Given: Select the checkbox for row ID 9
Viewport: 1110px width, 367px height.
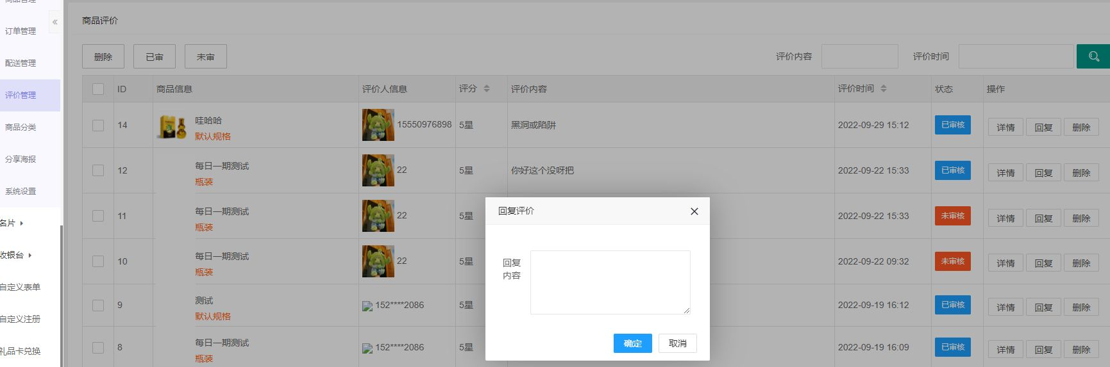Looking at the screenshot, I should click(x=98, y=306).
